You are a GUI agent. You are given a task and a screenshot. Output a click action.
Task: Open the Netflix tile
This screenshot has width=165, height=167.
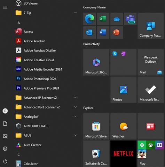tap(124, 154)
